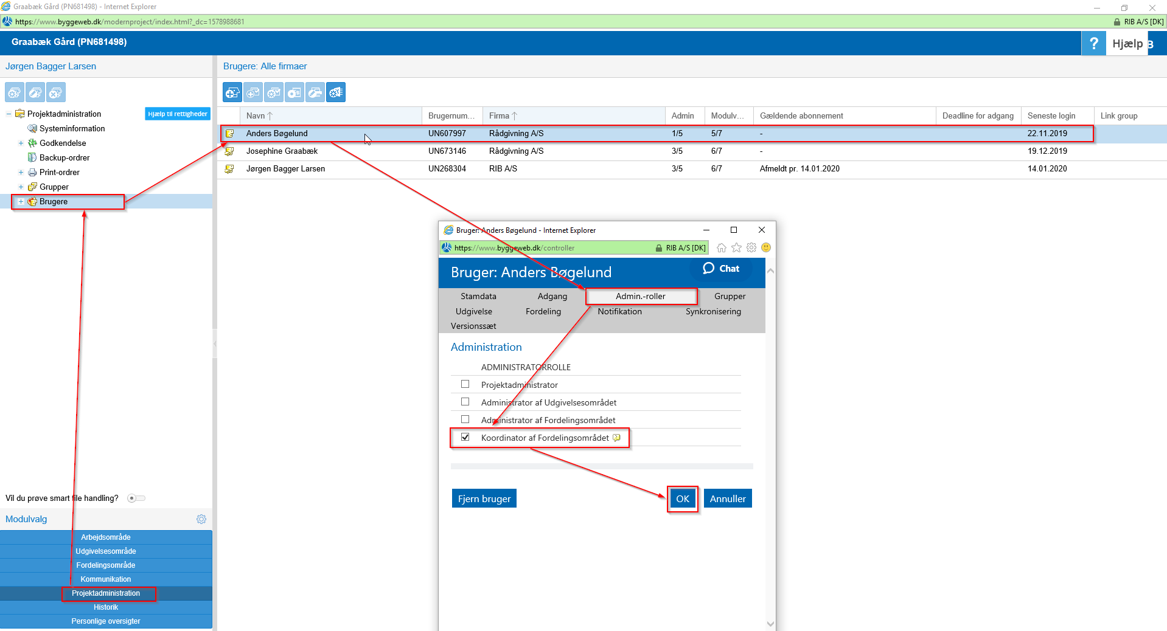The height and width of the screenshot is (631, 1167).
Task: Toggle the smart file handling switch
Action: 136,498
